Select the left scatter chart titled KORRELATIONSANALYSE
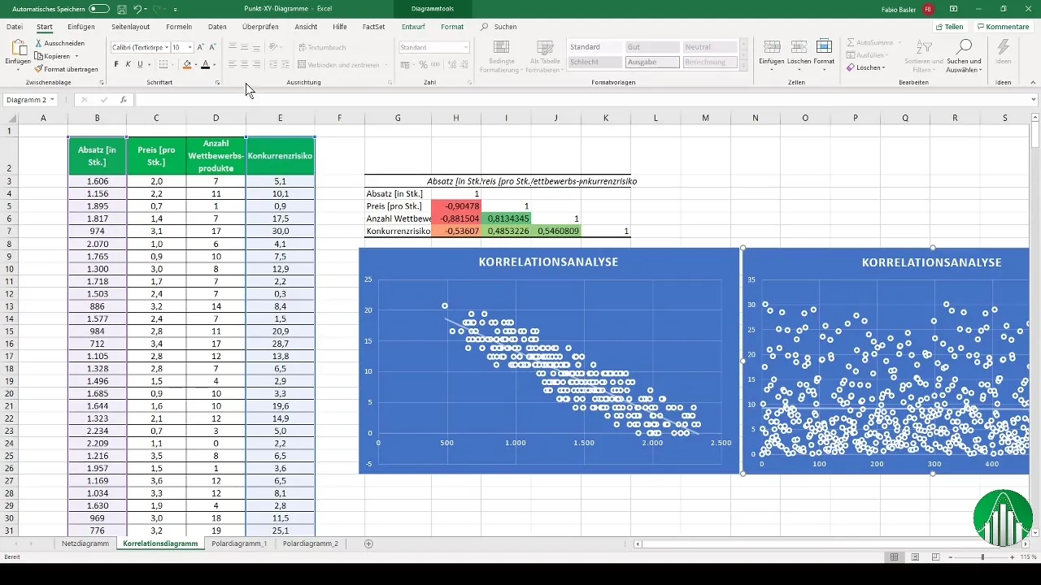Image resolution: width=1041 pixels, height=585 pixels. pyautogui.click(x=549, y=361)
